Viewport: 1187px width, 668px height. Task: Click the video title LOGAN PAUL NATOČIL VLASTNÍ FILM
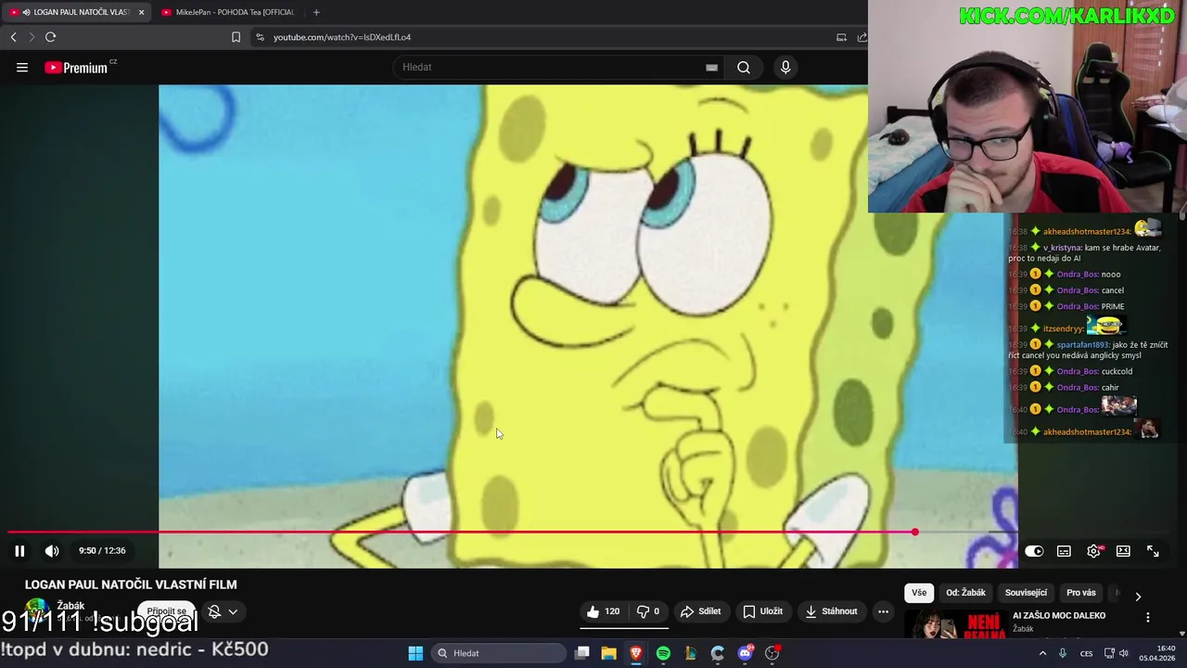click(x=131, y=584)
